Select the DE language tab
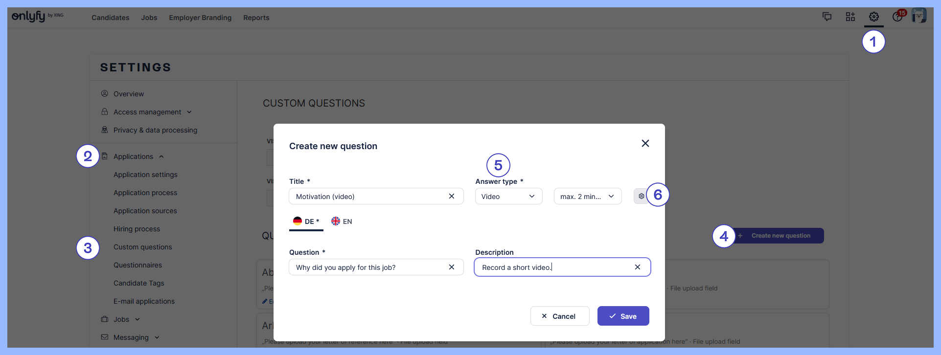 pos(306,222)
